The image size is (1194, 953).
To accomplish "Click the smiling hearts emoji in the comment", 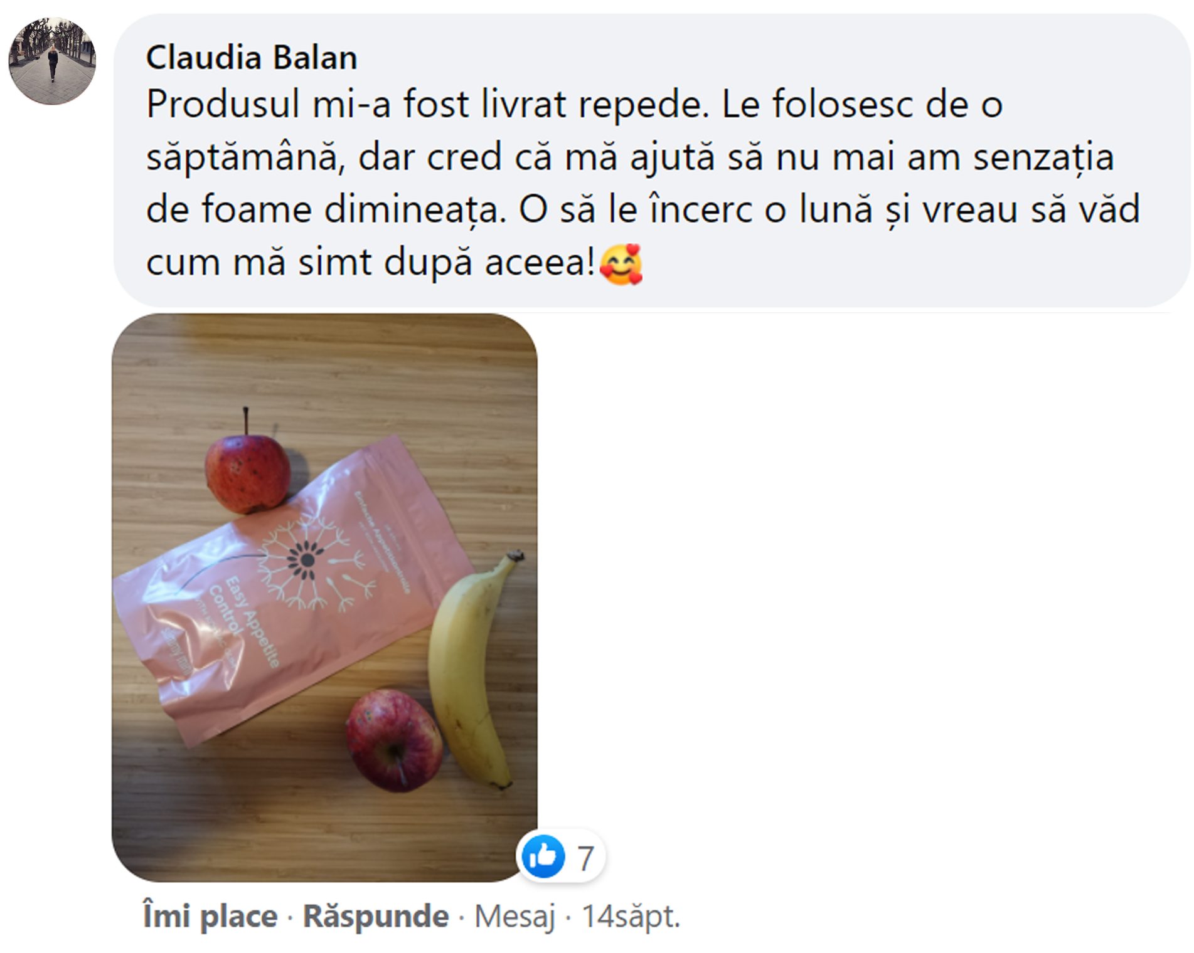I will pos(621,264).
